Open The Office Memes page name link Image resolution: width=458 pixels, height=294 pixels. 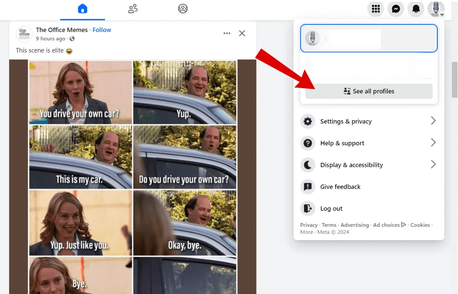point(62,30)
